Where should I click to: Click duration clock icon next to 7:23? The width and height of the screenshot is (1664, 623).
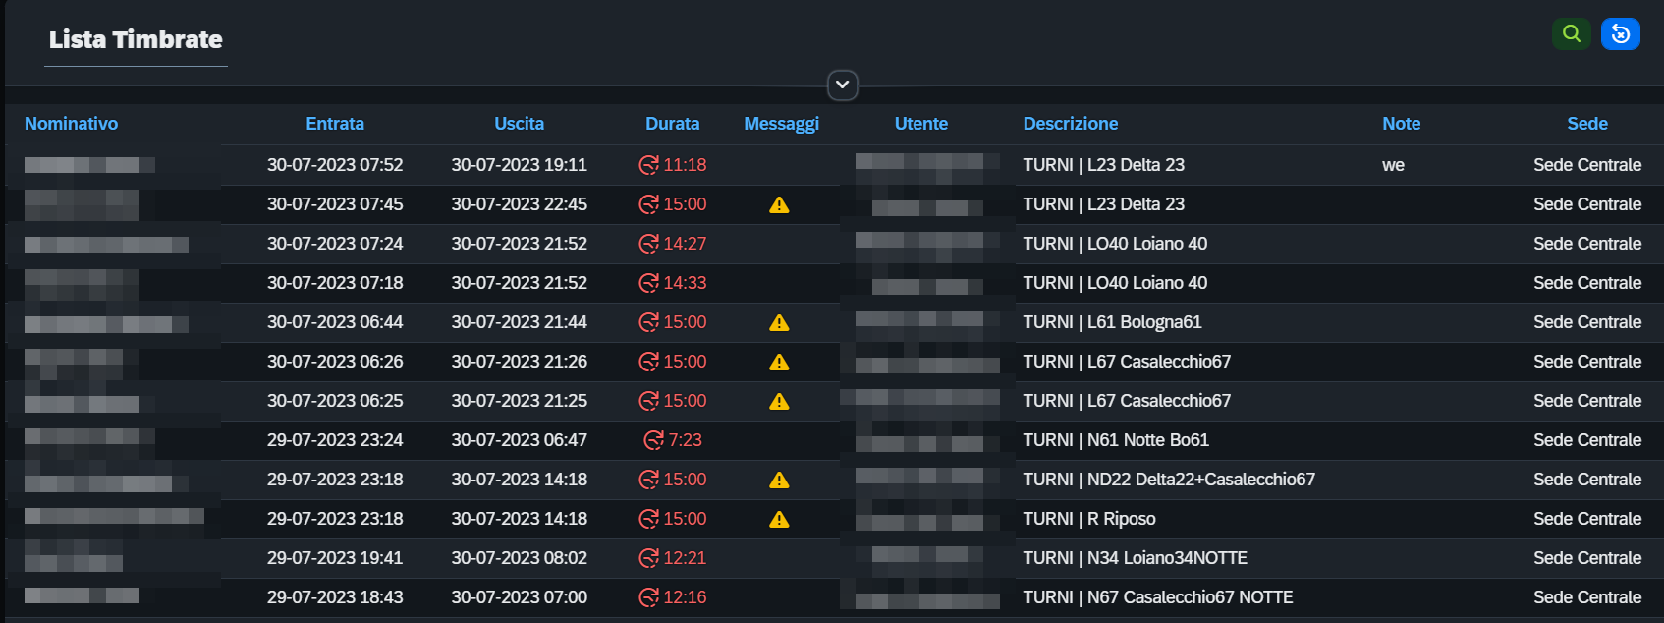click(x=653, y=440)
